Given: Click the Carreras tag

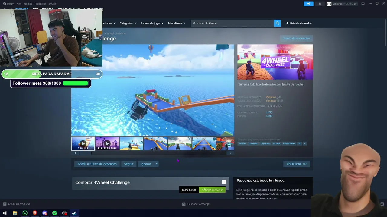Looking at the screenshot, I should [x=253, y=143].
